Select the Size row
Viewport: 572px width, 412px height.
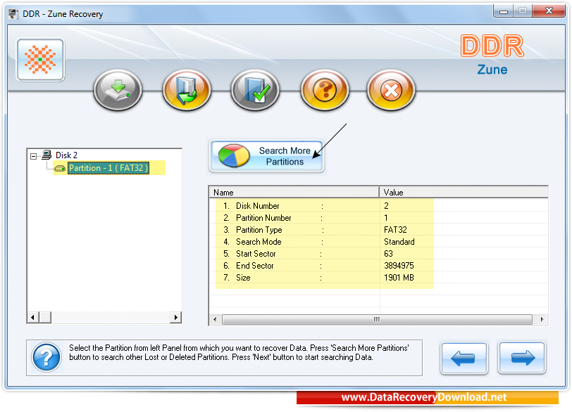tap(378, 278)
